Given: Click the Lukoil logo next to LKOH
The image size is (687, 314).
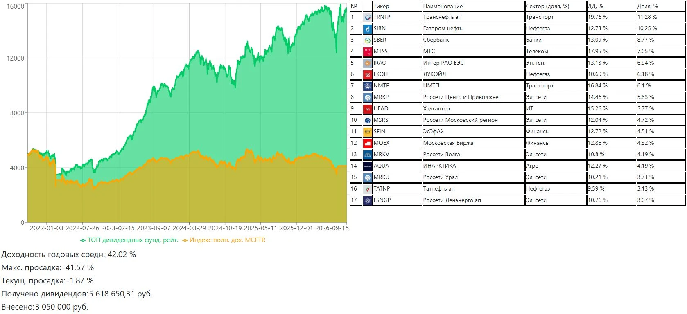Looking at the screenshot, I should (367, 74).
